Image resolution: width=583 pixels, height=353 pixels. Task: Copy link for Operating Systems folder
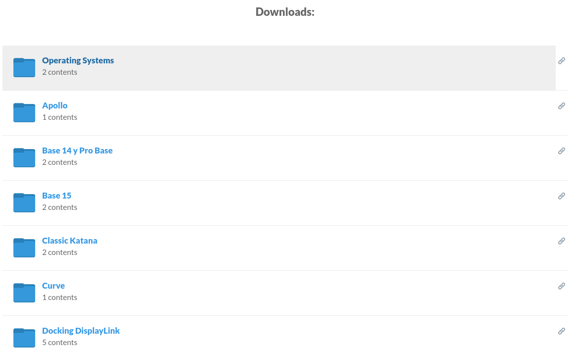pyautogui.click(x=562, y=61)
